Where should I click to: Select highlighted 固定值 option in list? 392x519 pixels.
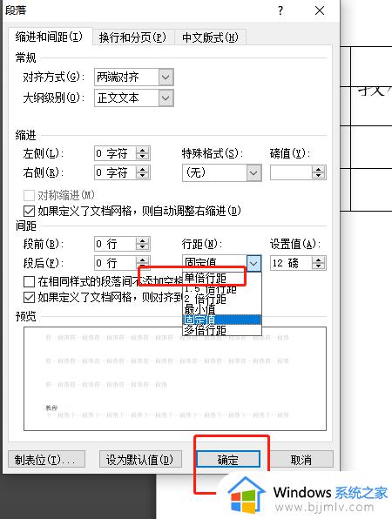[x=222, y=320]
